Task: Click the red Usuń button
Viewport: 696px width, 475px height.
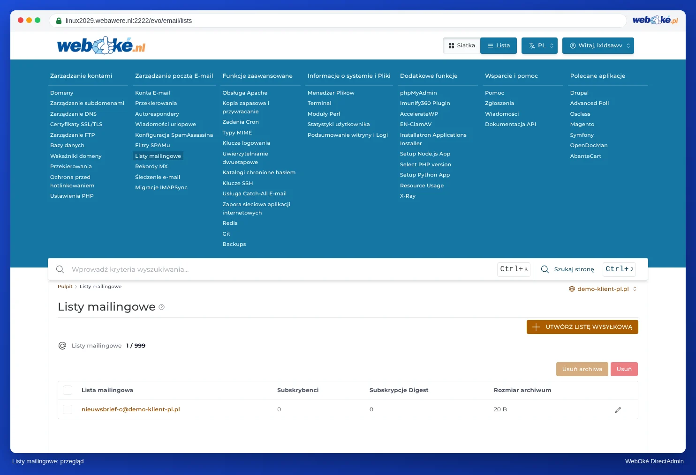Action: [624, 369]
